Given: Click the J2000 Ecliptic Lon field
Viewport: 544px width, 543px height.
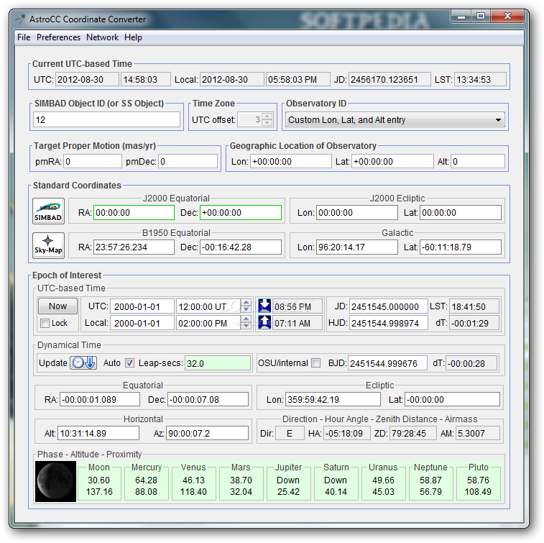Looking at the screenshot, I should (357, 212).
